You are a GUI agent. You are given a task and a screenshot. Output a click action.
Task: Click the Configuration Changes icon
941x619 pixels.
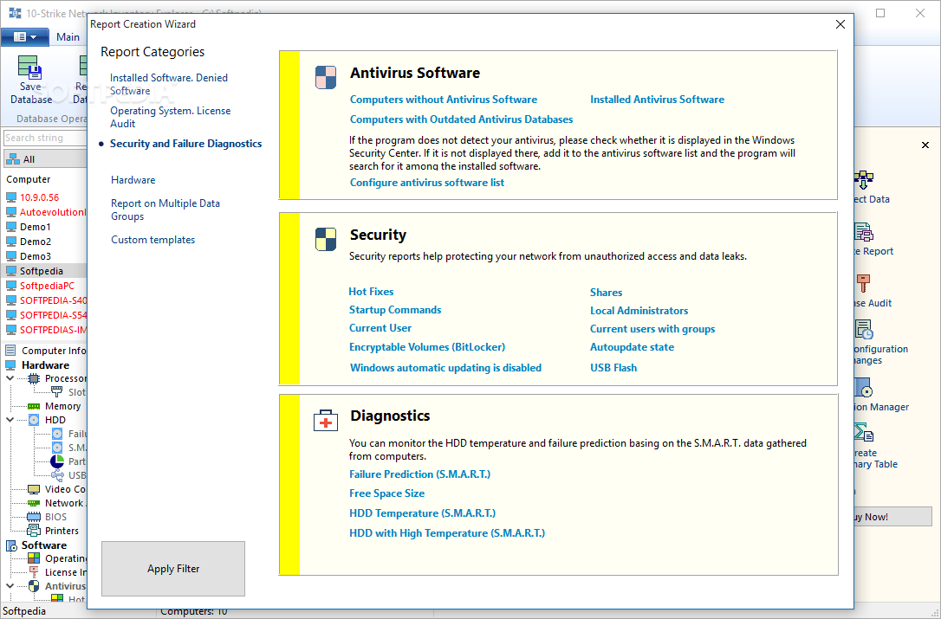(864, 329)
